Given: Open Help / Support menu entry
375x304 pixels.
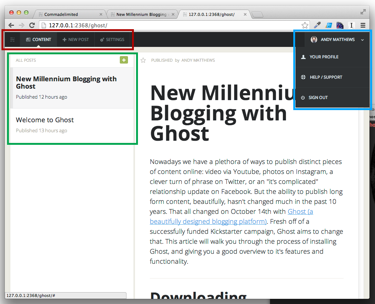Looking at the screenshot, I should (332, 77).
